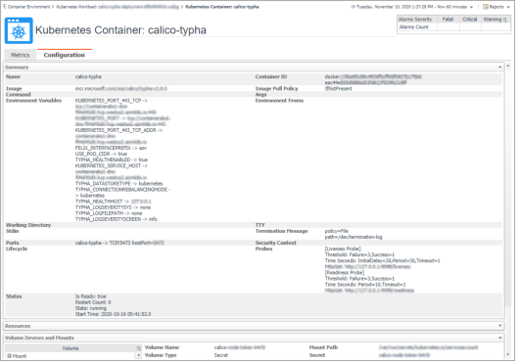Click the Alarms Severity header cell
Screen dimensions: 518x363
(x=415, y=20)
